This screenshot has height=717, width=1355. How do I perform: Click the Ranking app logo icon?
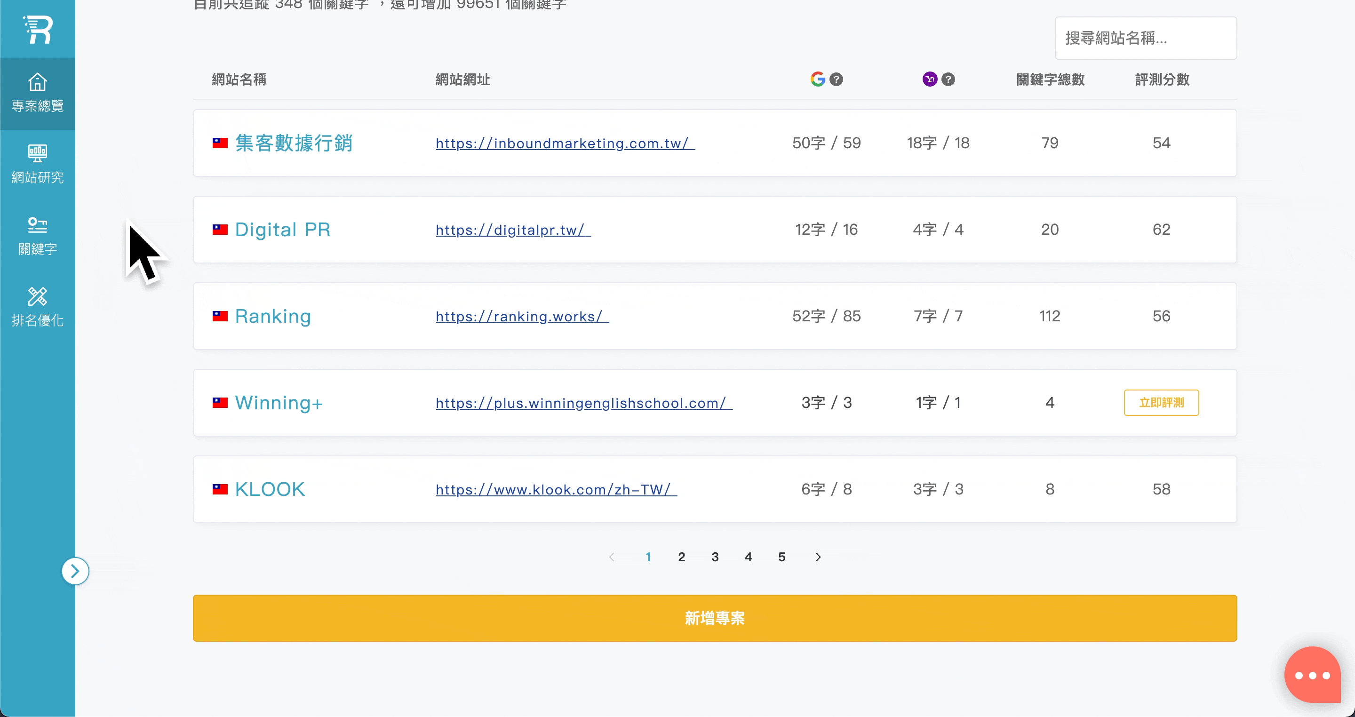tap(38, 30)
